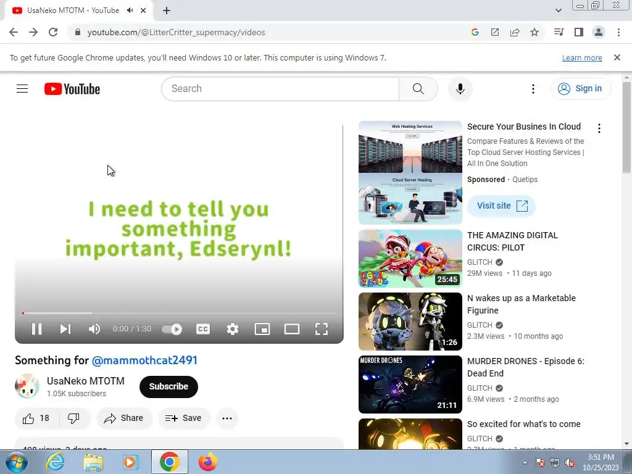The height and width of the screenshot is (474, 632).
Task: Open options menu for sponsored ad
Action: [599, 128]
